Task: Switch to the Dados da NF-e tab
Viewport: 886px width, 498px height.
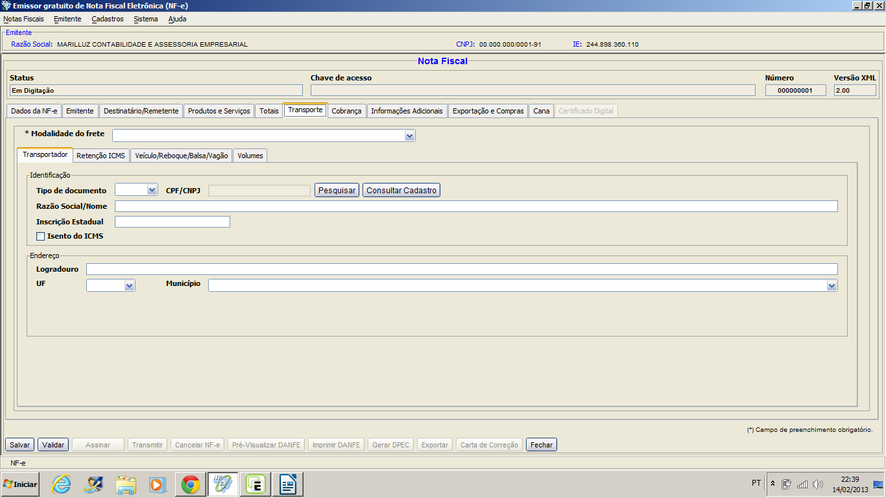Action: click(34, 111)
